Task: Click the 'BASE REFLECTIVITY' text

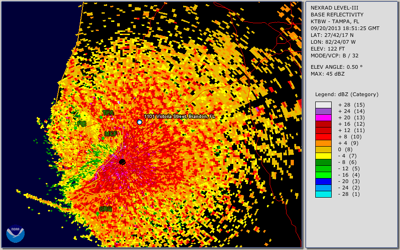Action: (x=337, y=15)
